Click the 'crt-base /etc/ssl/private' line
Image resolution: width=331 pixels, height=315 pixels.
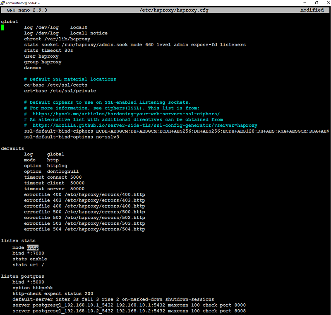pyautogui.click(x=60, y=91)
